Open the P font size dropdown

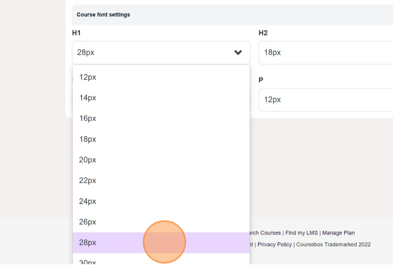325,100
